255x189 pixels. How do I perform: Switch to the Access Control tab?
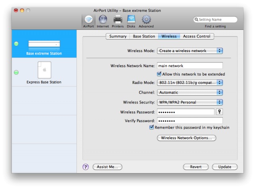point(197,36)
